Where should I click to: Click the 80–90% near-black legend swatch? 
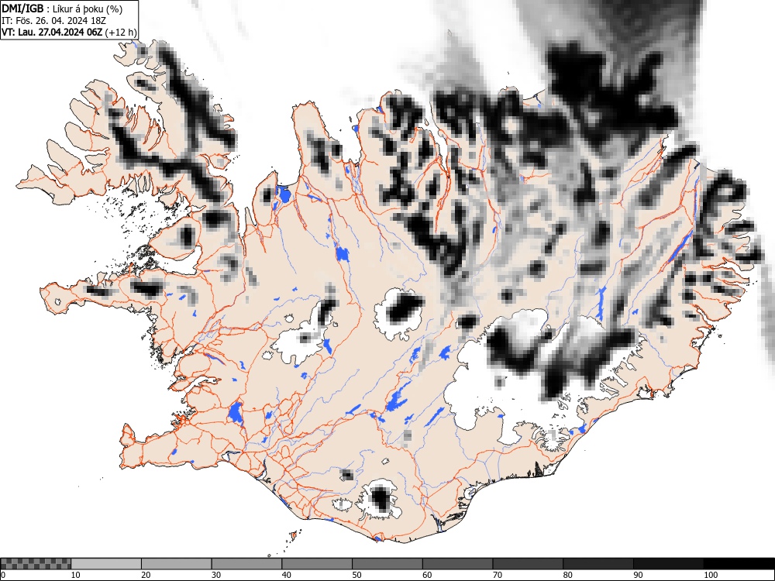pyautogui.click(x=598, y=564)
